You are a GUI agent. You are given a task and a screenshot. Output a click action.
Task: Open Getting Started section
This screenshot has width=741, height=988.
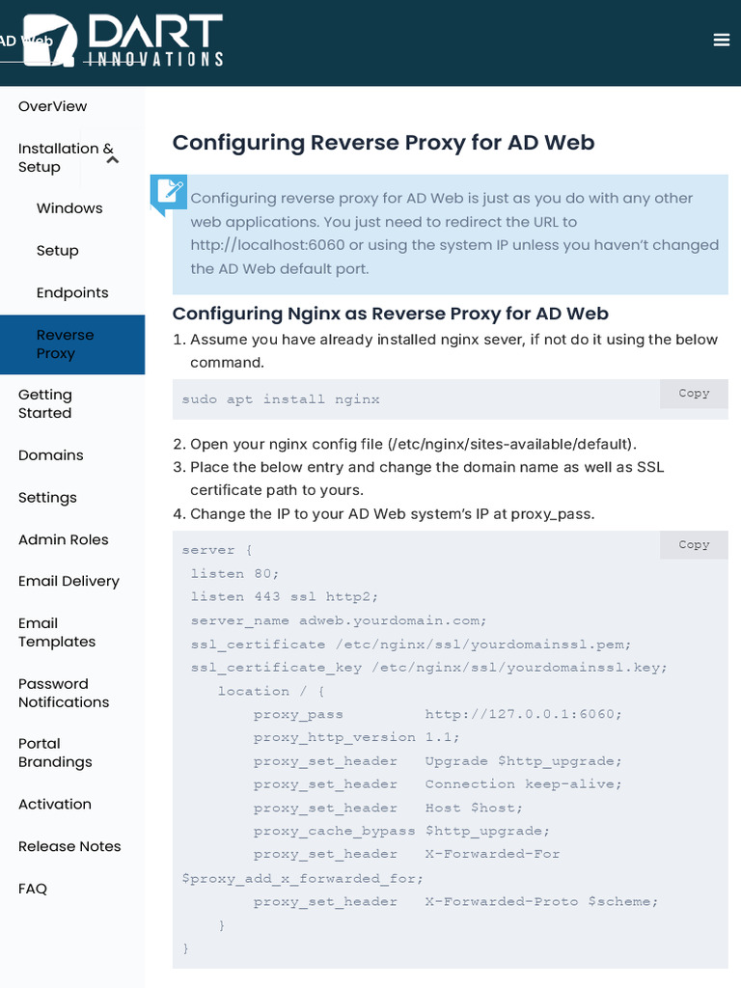tap(45, 404)
